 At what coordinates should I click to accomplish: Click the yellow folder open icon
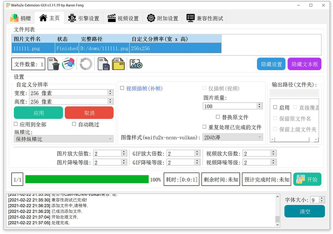(x=118, y=64)
